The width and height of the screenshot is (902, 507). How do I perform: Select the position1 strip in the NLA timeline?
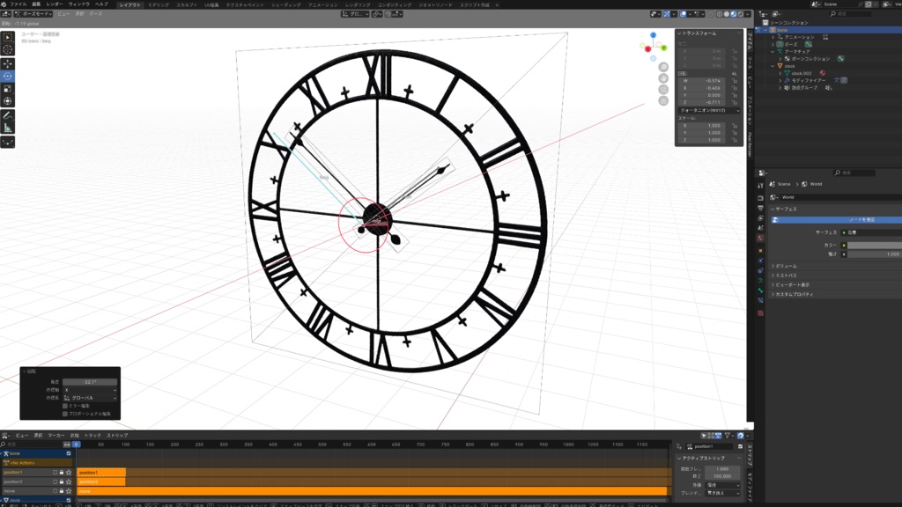point(102,472)
